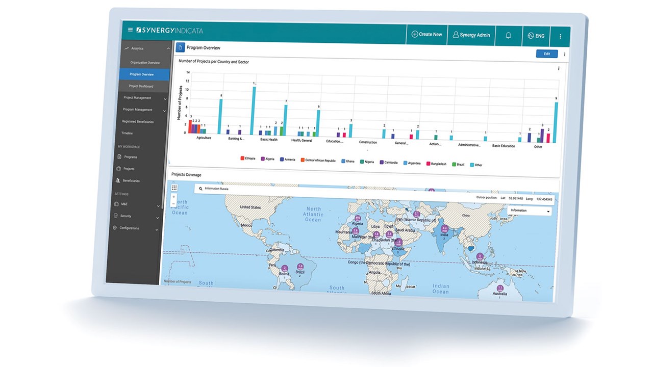
Task: Toggle the Brazil legend series
Action: tap(458, 165)
